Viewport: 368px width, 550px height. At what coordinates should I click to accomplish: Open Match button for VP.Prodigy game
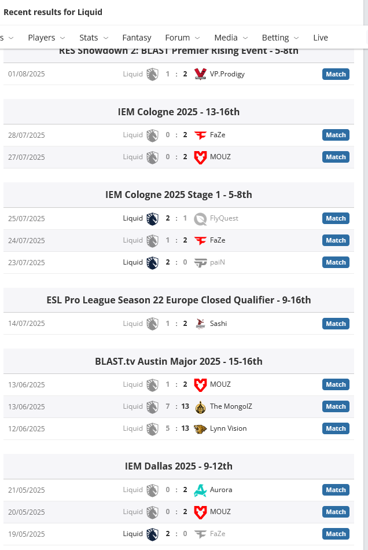pyautogui.click(x=336, y=74)
